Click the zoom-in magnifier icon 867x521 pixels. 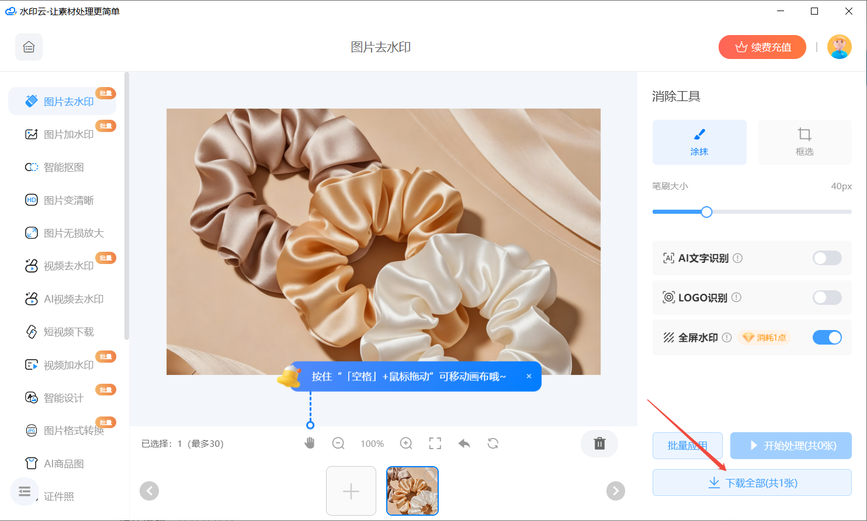coord(405,443)
